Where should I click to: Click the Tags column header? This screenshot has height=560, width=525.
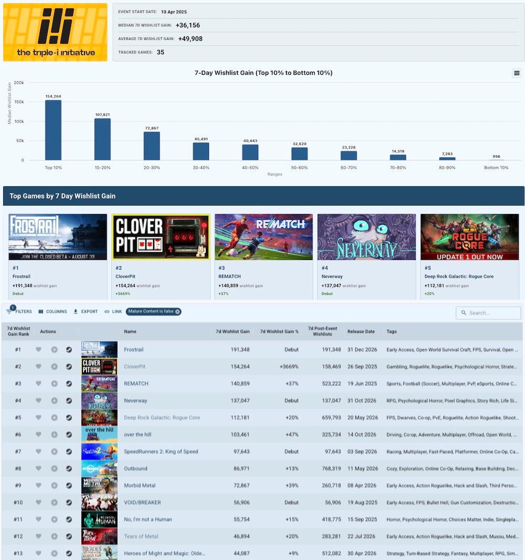pyautogui.click(x=392, y=331)
